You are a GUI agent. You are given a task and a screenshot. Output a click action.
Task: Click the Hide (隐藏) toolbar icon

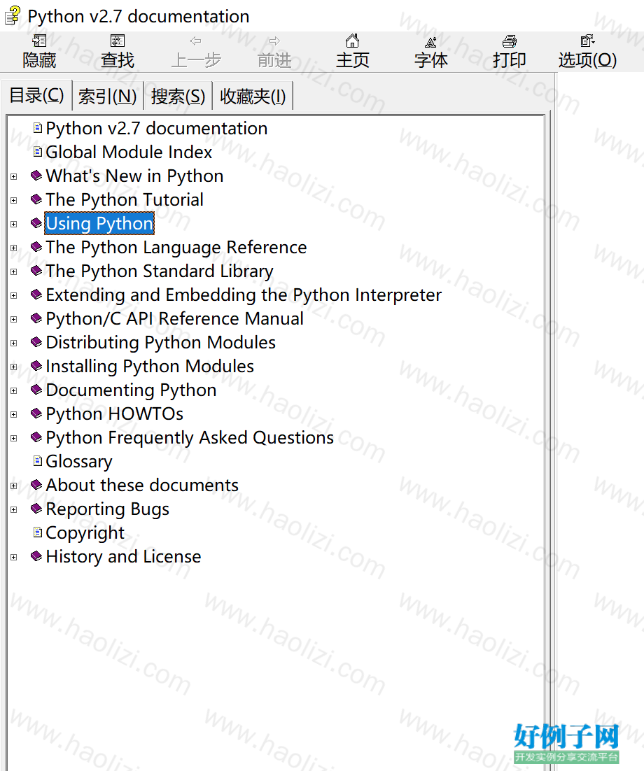(x=39, y=41)
